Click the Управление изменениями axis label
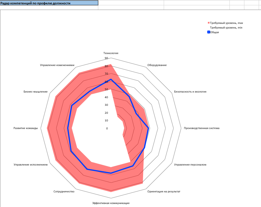 tap(57, 65)
